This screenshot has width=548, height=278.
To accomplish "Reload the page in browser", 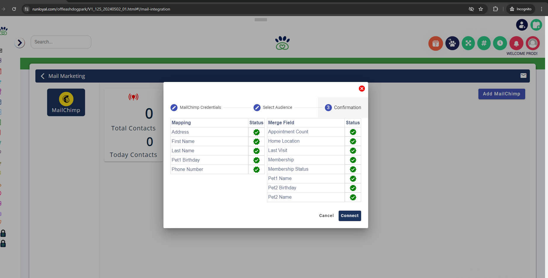I will pyautogui.click(x=14, y=9).
